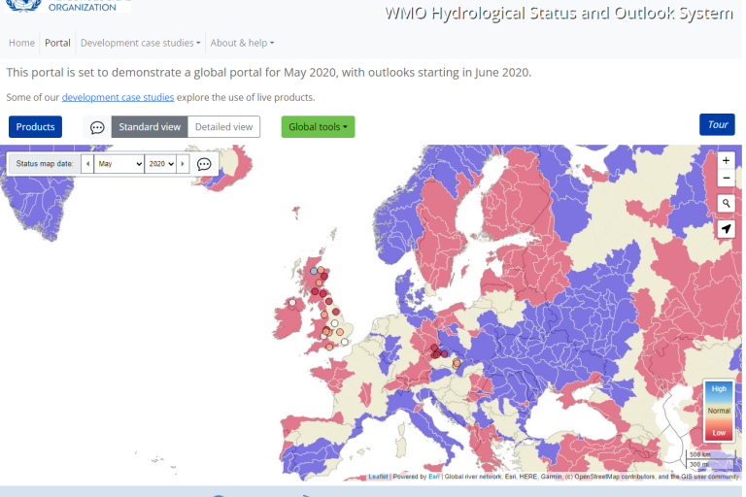This screenshot has height=497, width=746.
Task: Click the locate-me arrow icon
Action: (727, 229)
